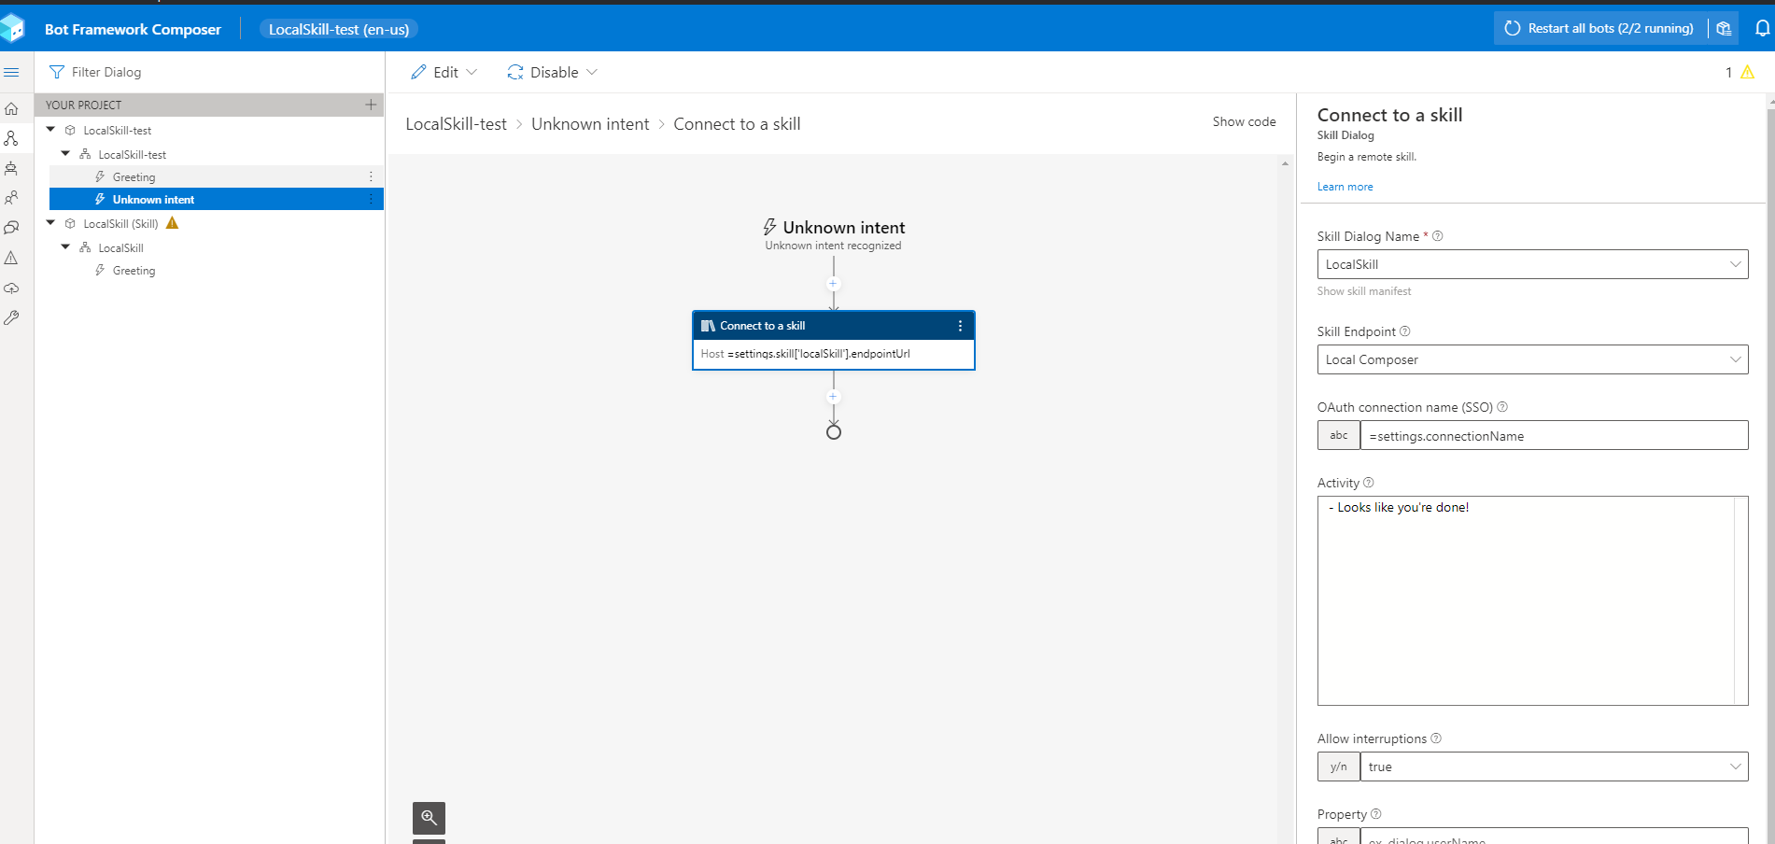This screenshot has width=1775, height=844.
Task: Collapse the LocalSkill (Skill) tree node
Action: point(50,223)
